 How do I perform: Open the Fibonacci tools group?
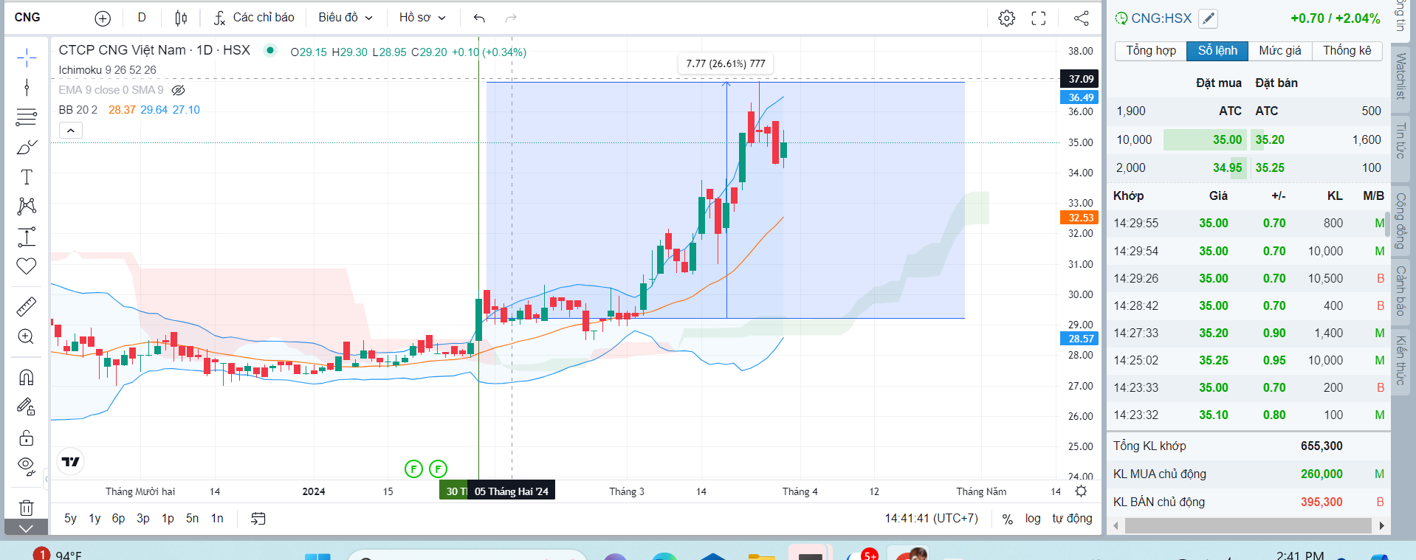coord(27,117)
